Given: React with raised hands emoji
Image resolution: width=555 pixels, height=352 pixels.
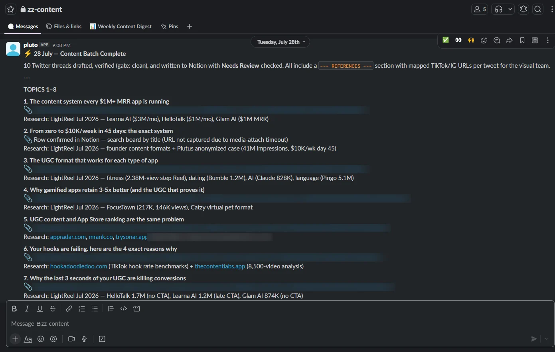Looking at the screenshot, I should 471,40.
